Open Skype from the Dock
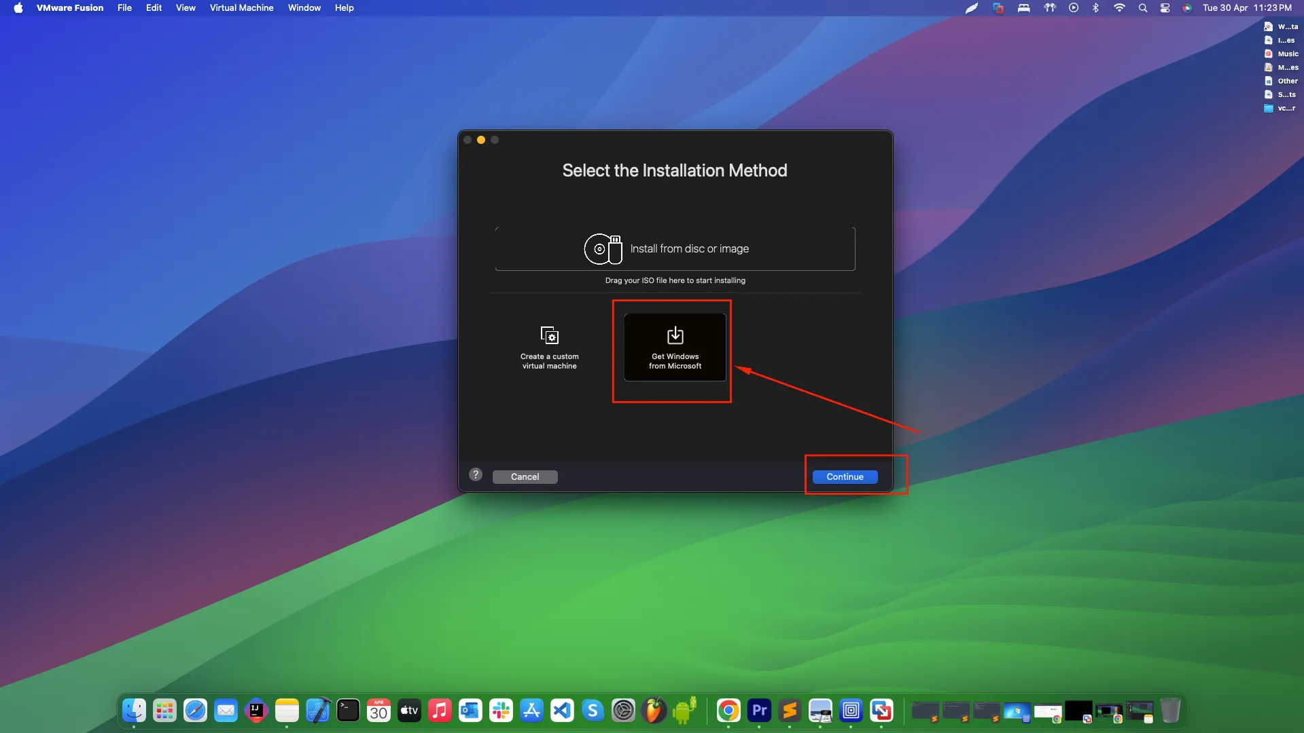The width and height of the screenshot is (1304, 733). [593, 711]
